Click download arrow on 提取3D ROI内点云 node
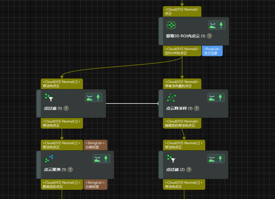The height and width of the screenshot is (199, 275). [221, 25]
